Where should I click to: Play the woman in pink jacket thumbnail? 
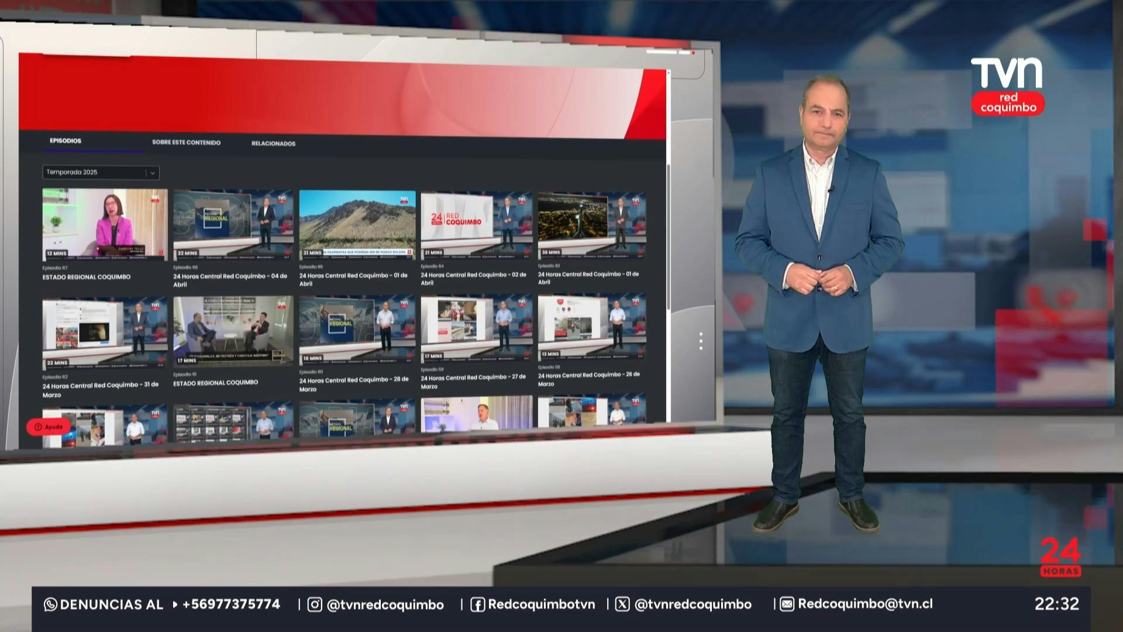click(x=105, y=225)
